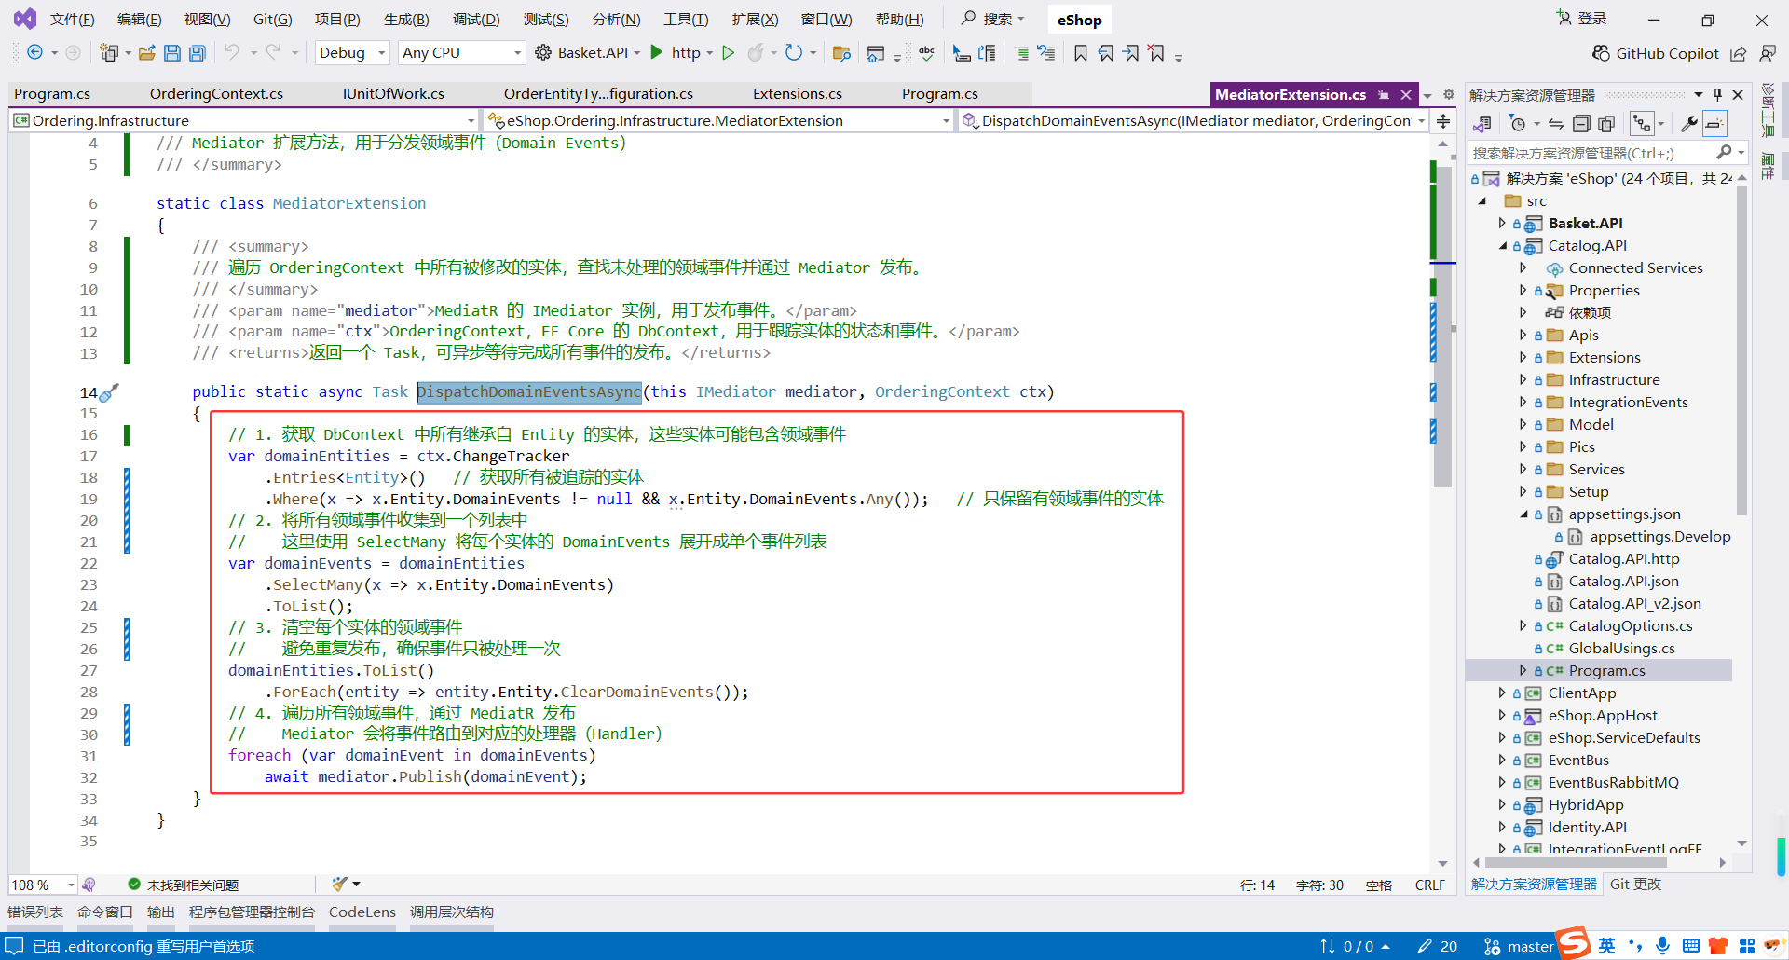Open the Any CPU platform dropdown
This screenshot has height=960, width=1789.
460,52
